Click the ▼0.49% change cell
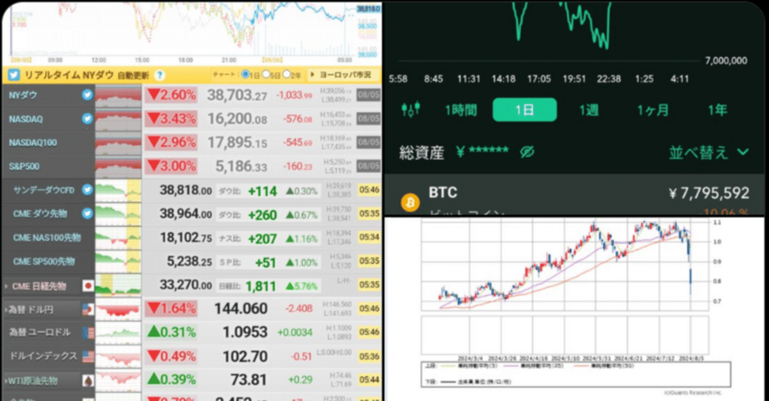This screenshot has height=401, width=769. click(x=172, y=357)
